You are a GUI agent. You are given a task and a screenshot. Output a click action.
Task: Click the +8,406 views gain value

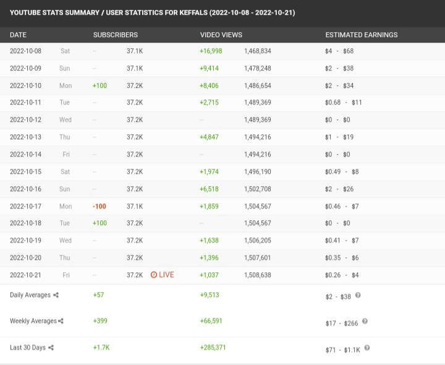209,86
